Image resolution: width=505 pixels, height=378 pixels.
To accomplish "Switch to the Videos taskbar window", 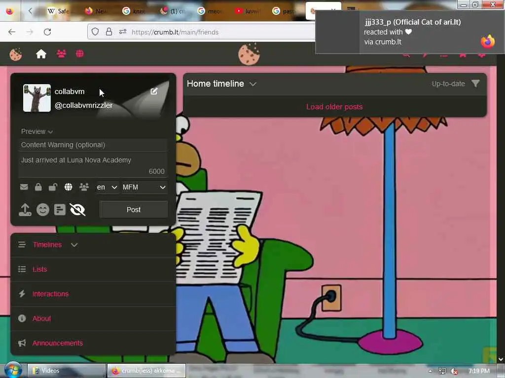I will point(66,371).
